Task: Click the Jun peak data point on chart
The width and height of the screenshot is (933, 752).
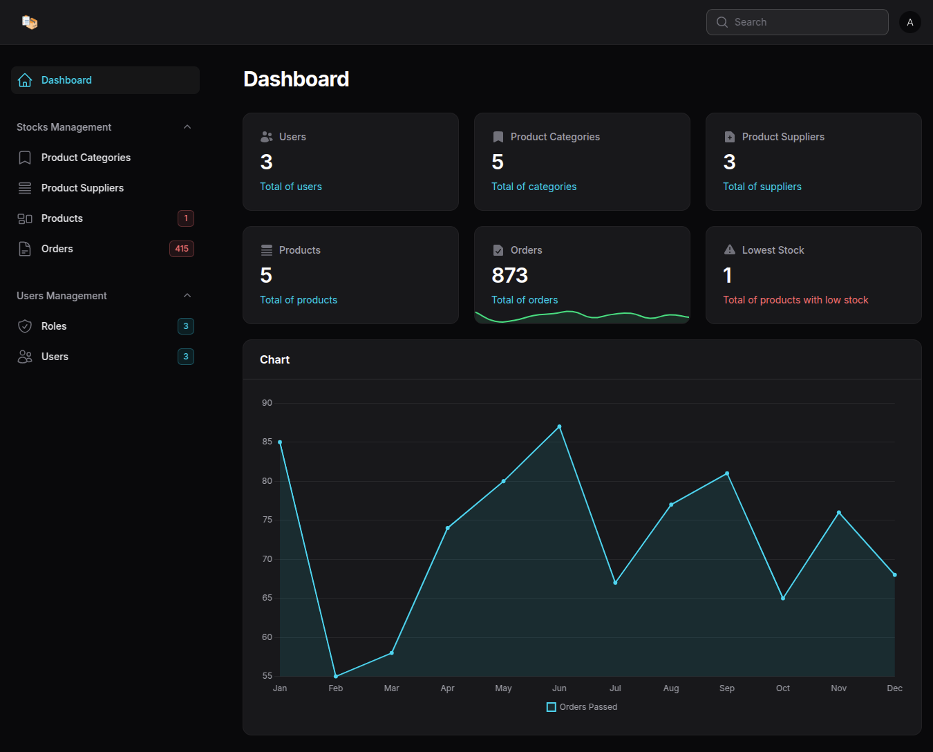Action: [559, 426]
